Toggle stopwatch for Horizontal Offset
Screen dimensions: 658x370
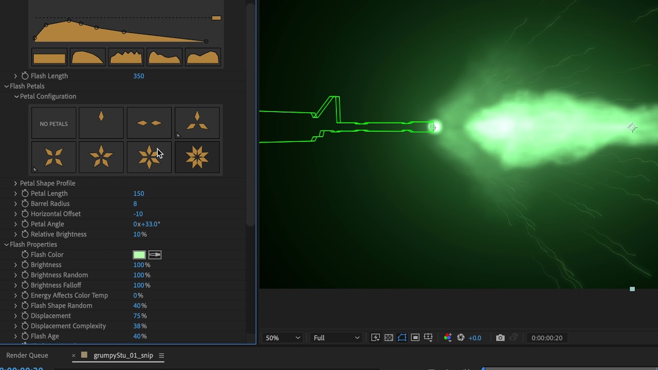pos(25,214)
